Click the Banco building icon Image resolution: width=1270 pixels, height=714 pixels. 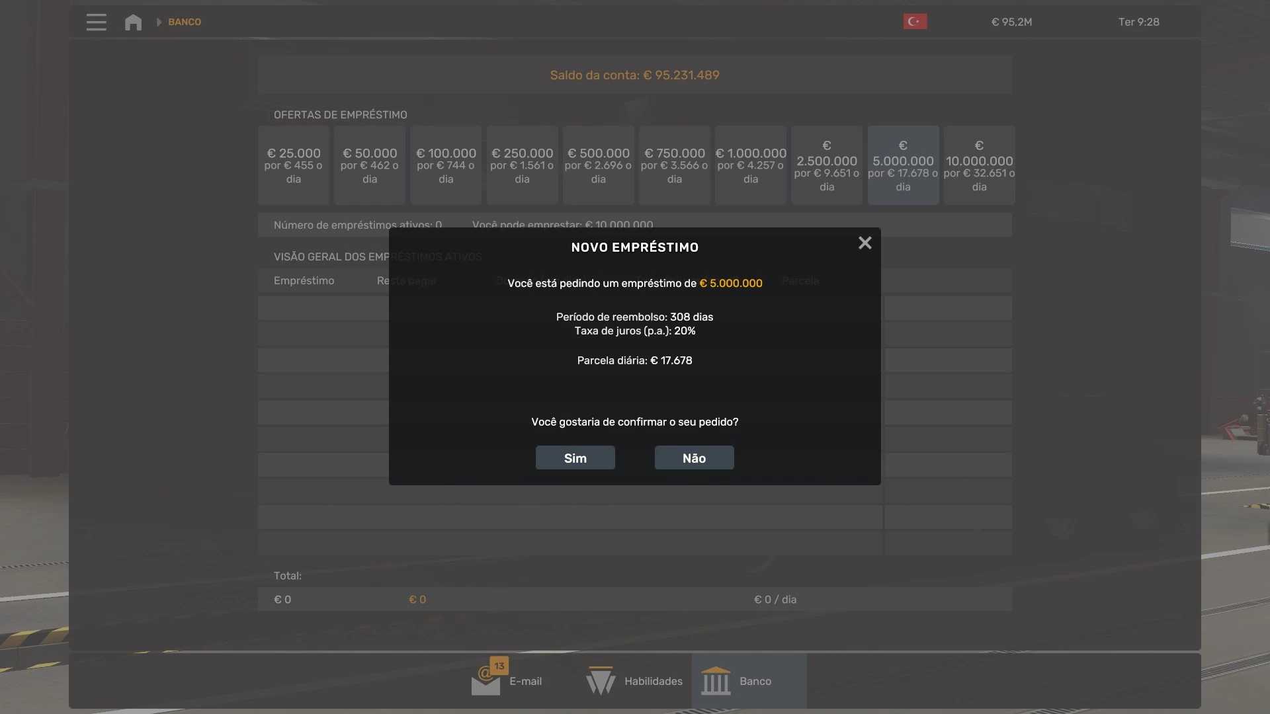click(716, 681)
